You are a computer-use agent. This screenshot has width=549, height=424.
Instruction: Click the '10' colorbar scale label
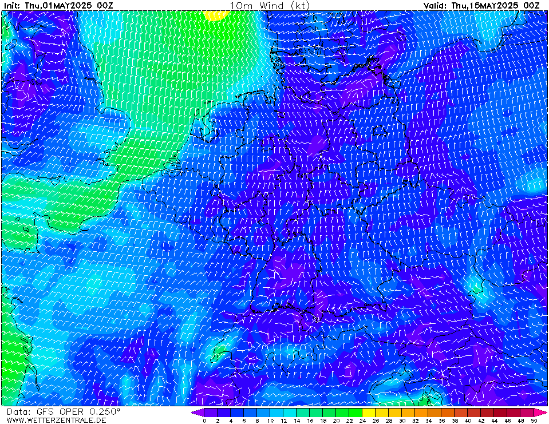click(270, 421)
